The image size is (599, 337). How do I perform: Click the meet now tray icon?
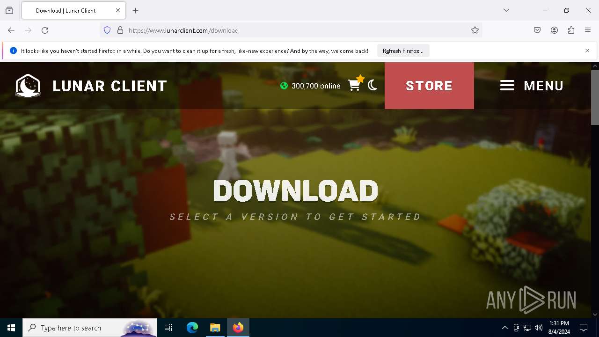pos(516,328)
